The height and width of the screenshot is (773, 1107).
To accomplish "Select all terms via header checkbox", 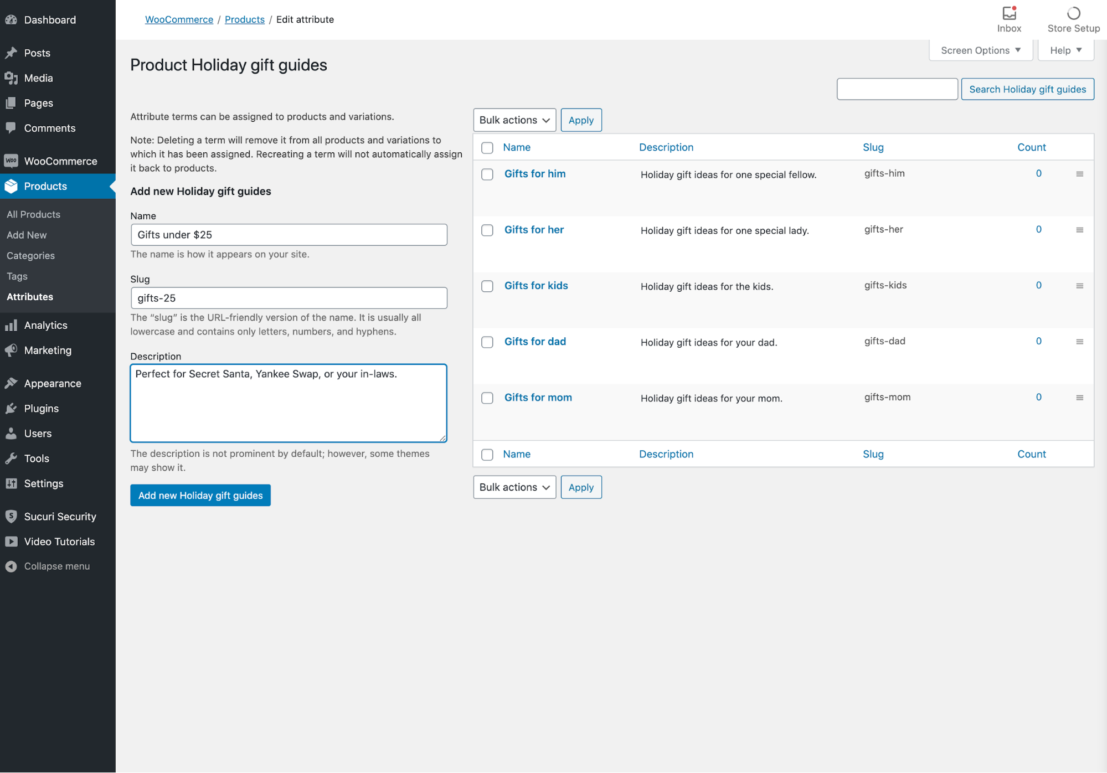I will point(487,148).
